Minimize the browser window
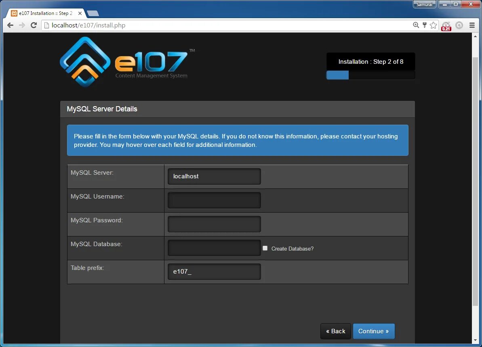The height and width of the screenshot is (347, 482). tap(444, 4)
